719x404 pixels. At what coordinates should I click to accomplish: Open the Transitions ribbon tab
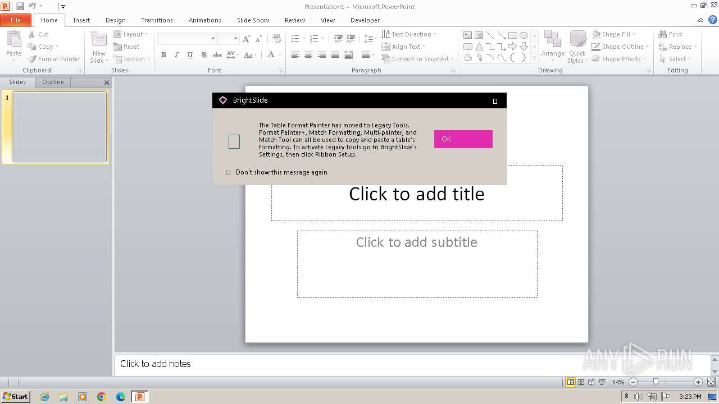tap(157, 20)
